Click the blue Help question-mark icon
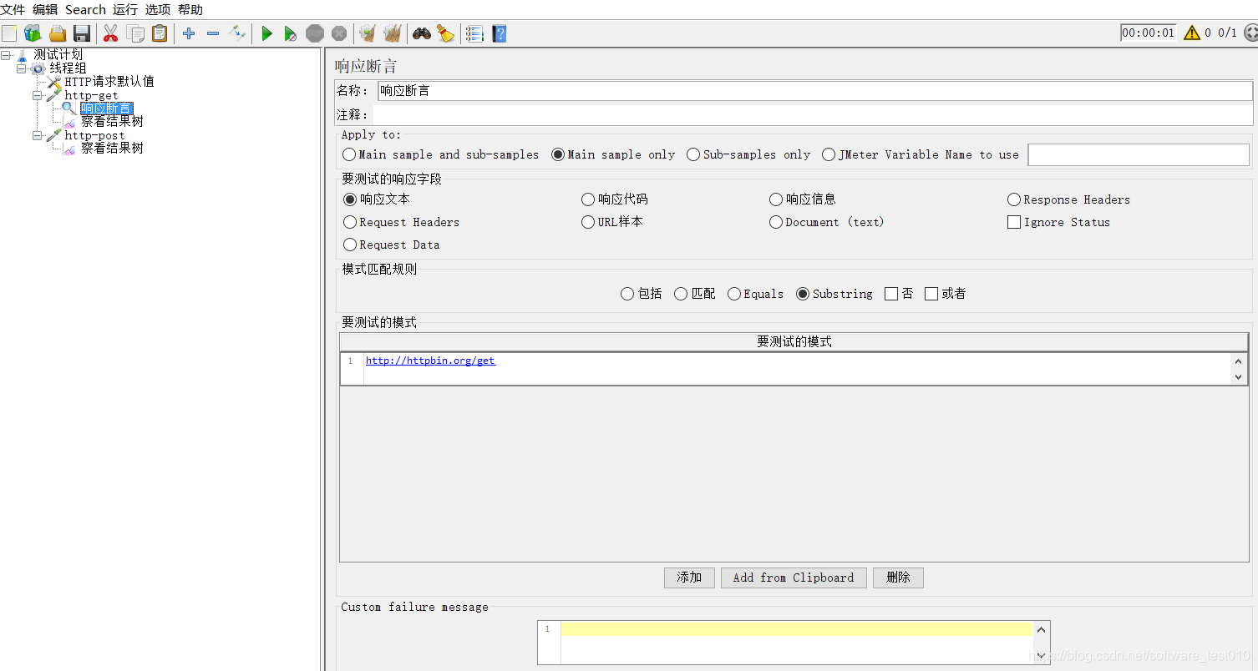Viewport: 1258px width, 671px height. pyautogui.click(x=499, y=33)
